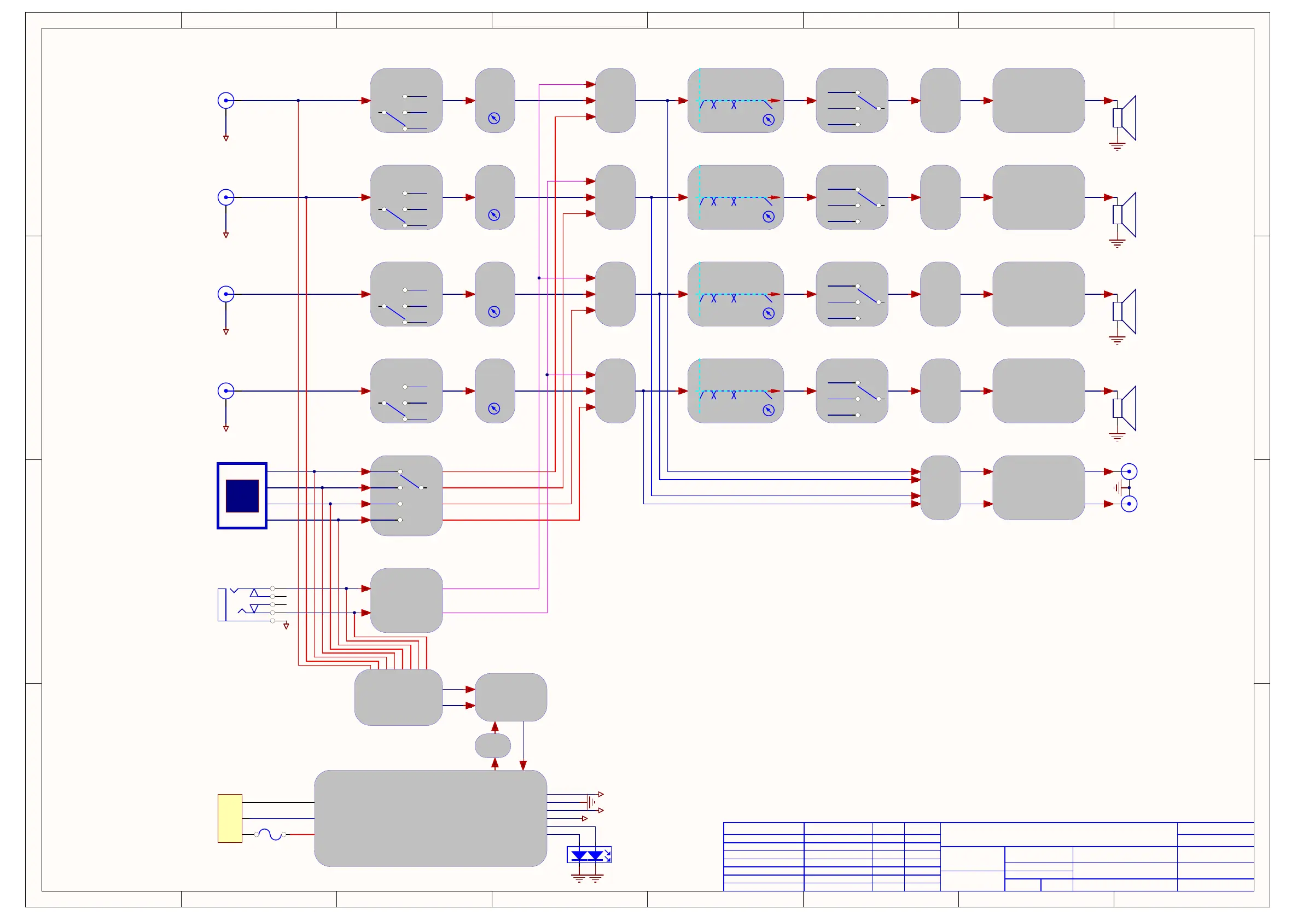Viewport: 1303px width, 921px height.
Task: Click the small ground symbol between output connectors
Action: pos(1118,488)
